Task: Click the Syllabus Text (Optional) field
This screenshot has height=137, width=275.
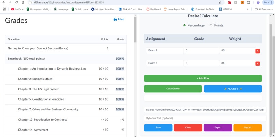Action: 205,118
